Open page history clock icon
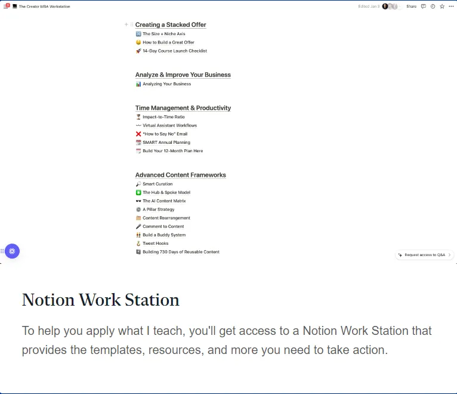457x394 pixels. 433,7
